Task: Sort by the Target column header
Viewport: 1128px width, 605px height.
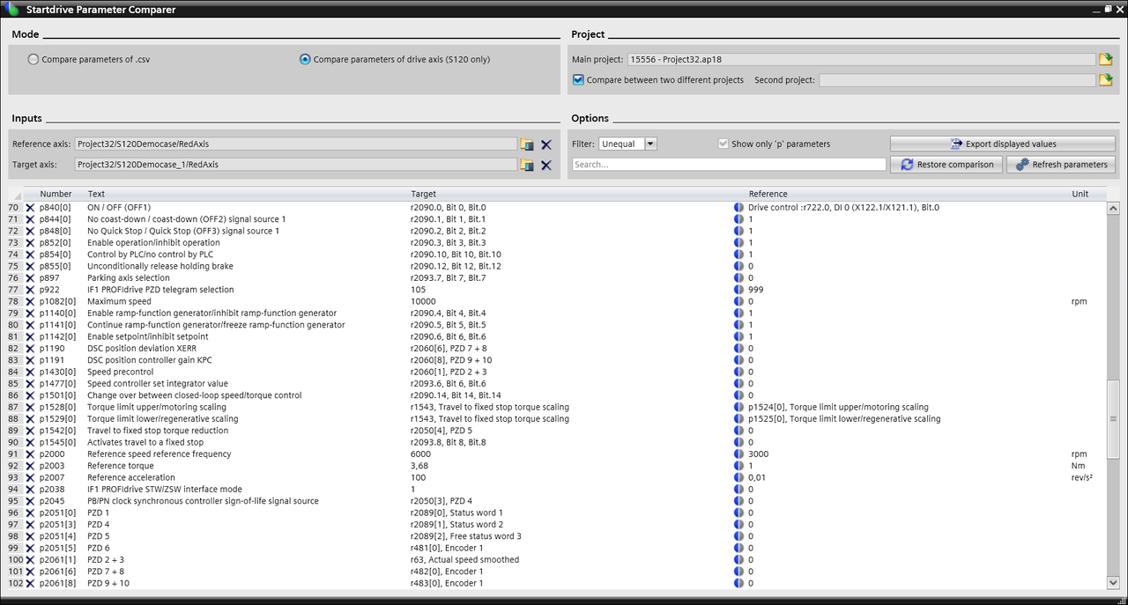Action: tap(423, 194)
